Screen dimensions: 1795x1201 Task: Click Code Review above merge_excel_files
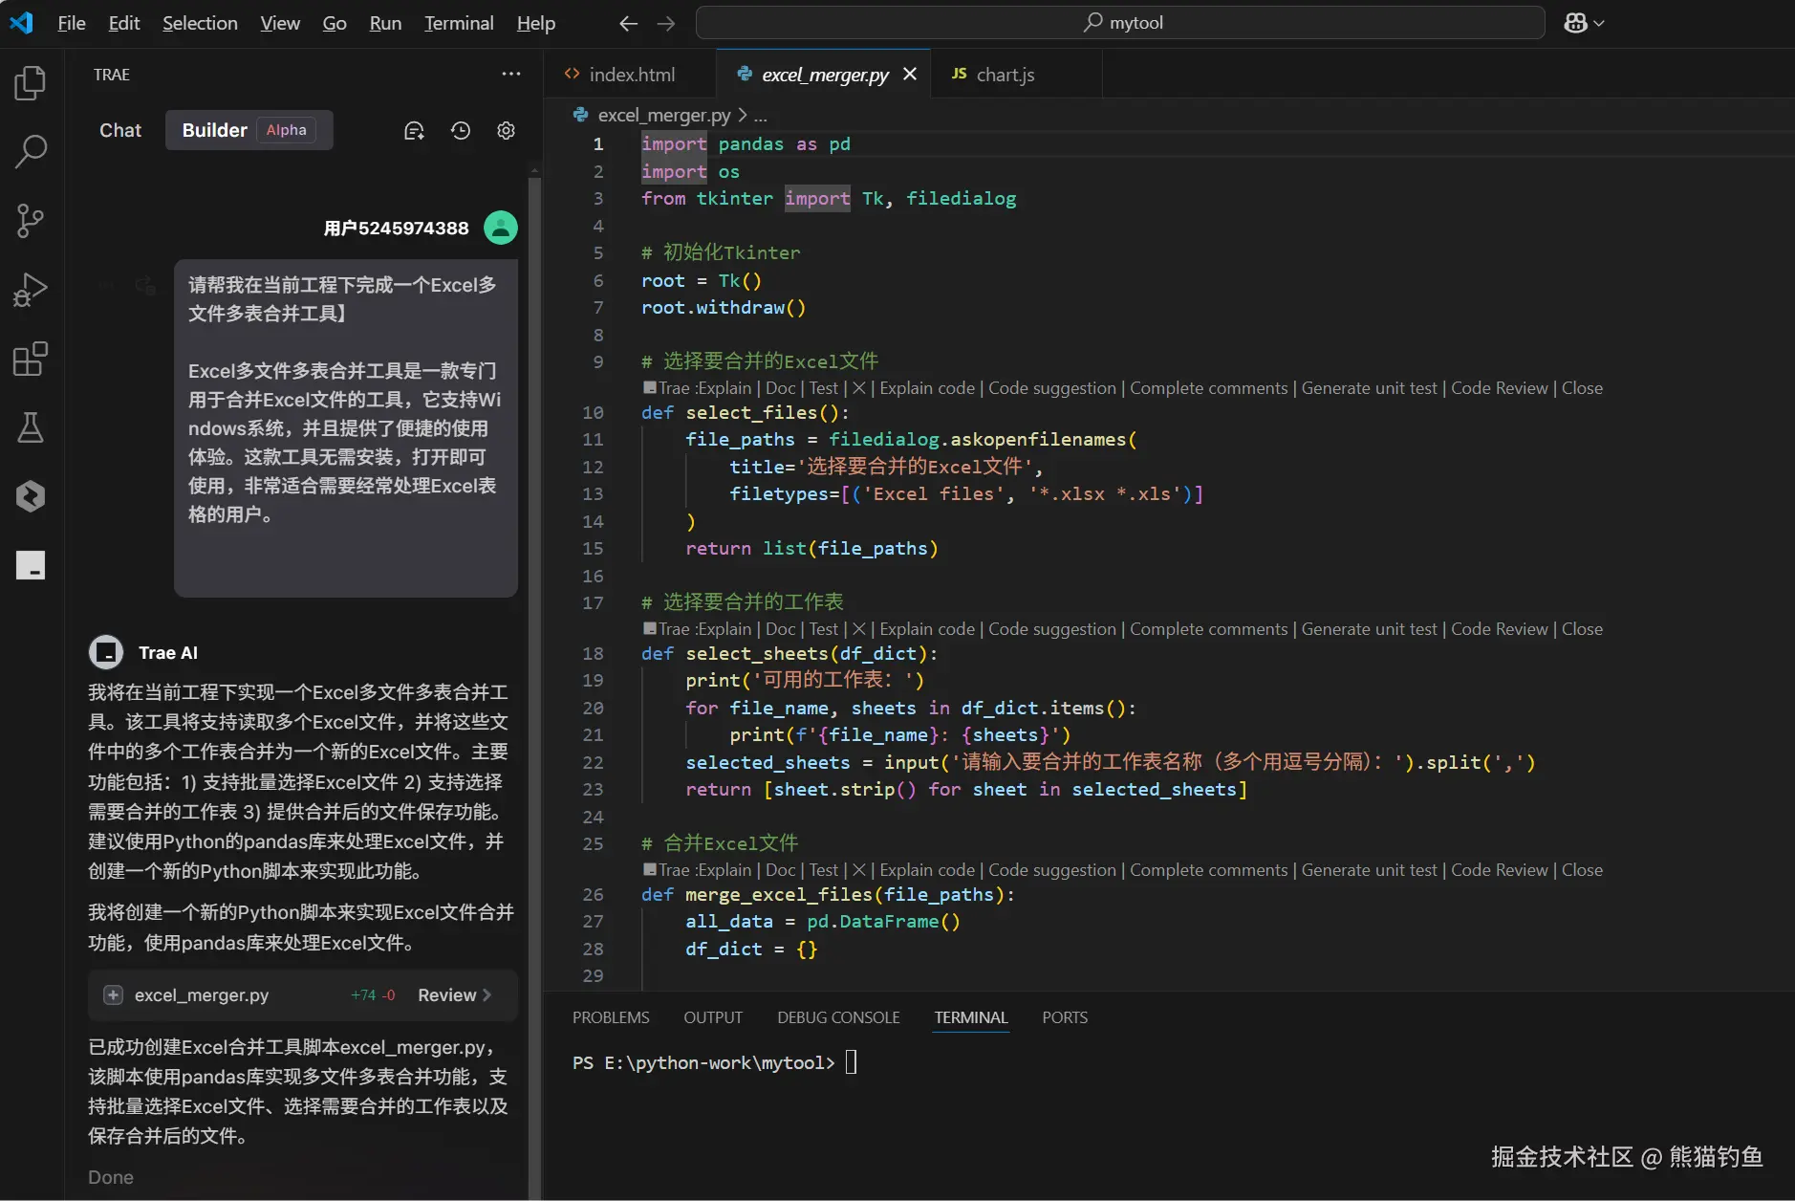point(1499,870)
